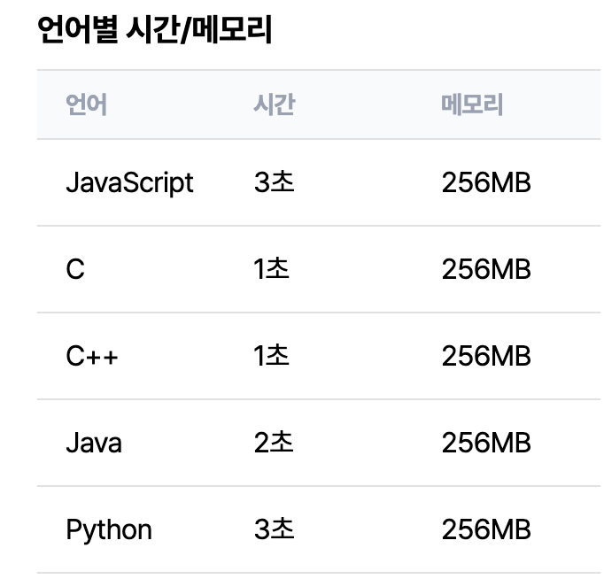Image resolution: width=604 pixels, height=579 pixels.
Task: Select the 메모리 column header
Action: click(x=472, y=104)
